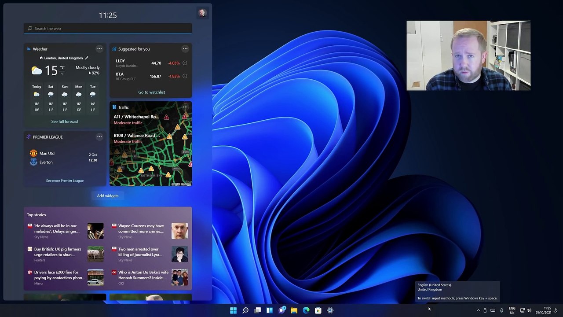Click the microphone tray icon
This screenshot has height=317, width=563.
(501, 310)
